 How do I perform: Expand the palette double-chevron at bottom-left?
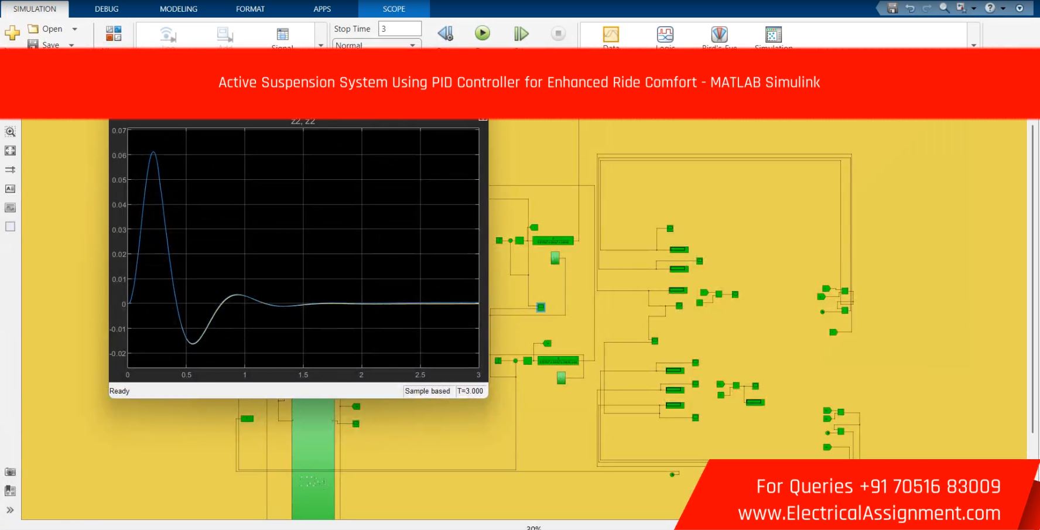click(x=10, y=510)
